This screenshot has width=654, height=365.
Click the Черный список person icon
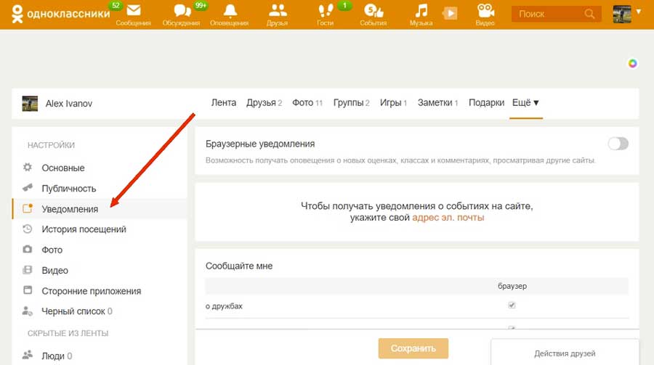[x=28, y=311]
